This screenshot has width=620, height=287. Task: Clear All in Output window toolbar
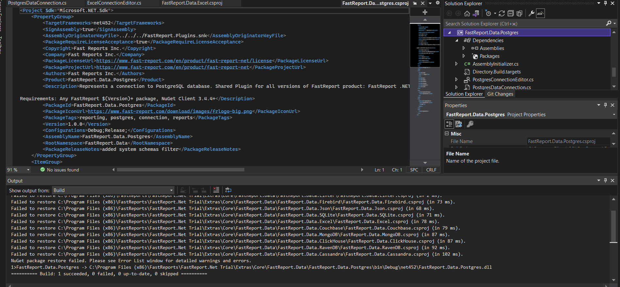click(216, 190)
